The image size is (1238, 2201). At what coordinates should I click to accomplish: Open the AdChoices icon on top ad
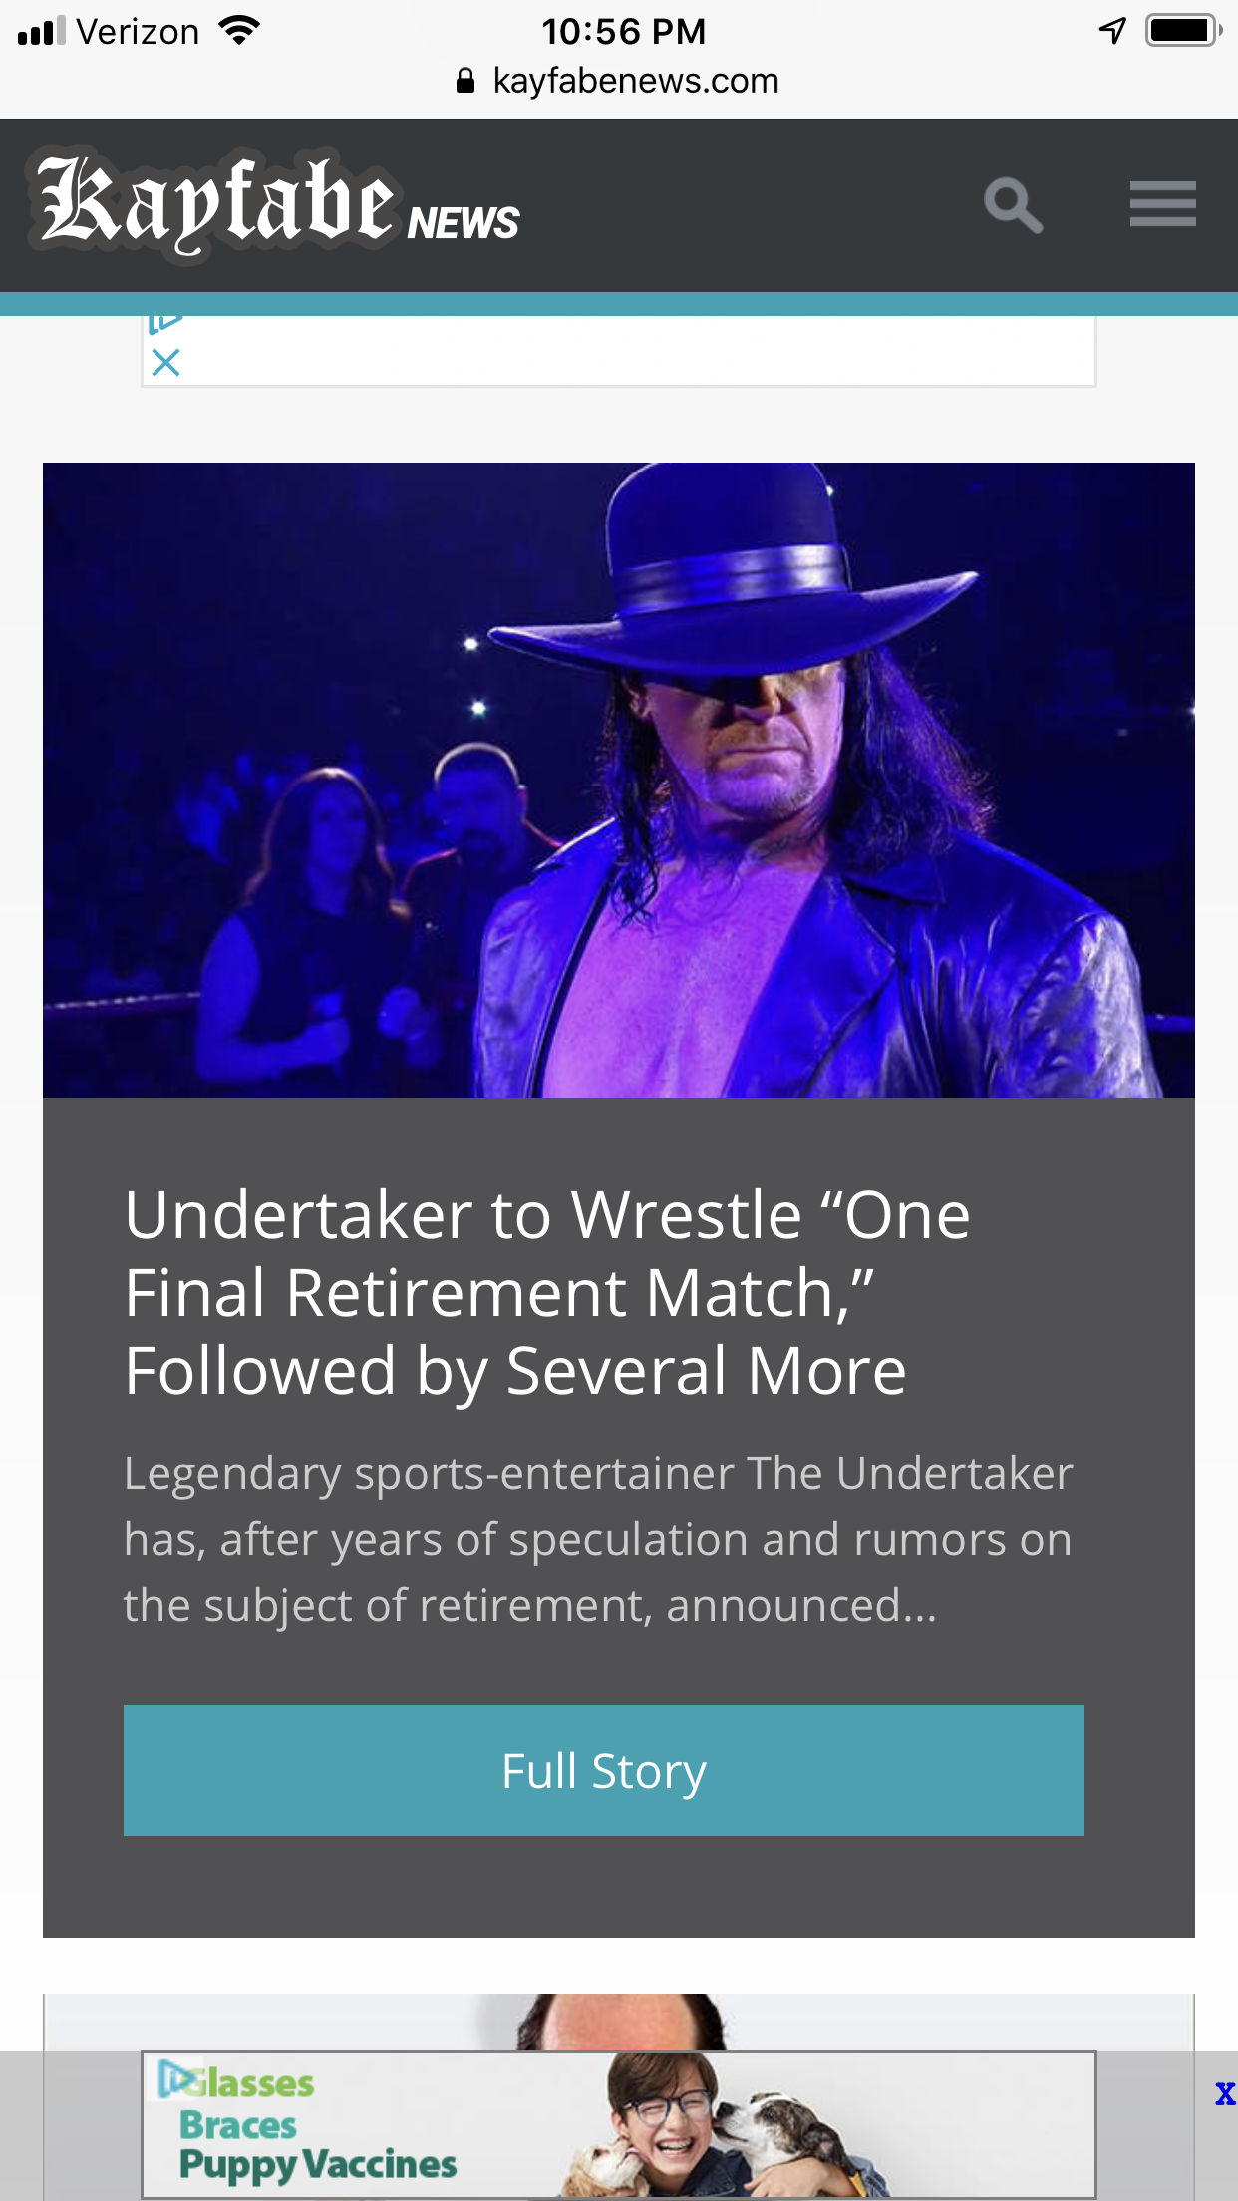(x=165, y=323)
